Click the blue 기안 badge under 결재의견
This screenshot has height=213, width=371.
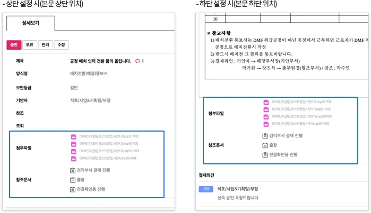pos(206,189)
